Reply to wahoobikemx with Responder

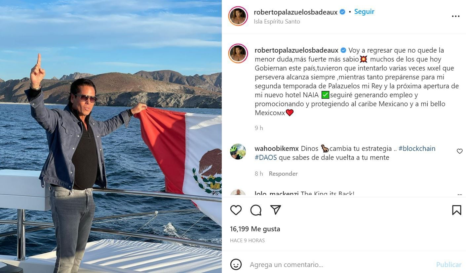pyautogui.click(x=283, y=174)
